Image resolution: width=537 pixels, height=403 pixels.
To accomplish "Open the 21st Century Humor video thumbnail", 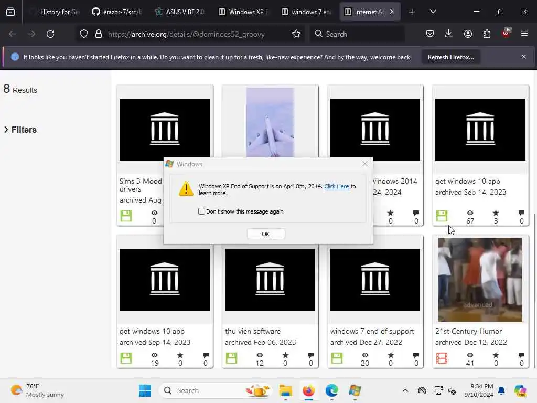I will 480,280.
